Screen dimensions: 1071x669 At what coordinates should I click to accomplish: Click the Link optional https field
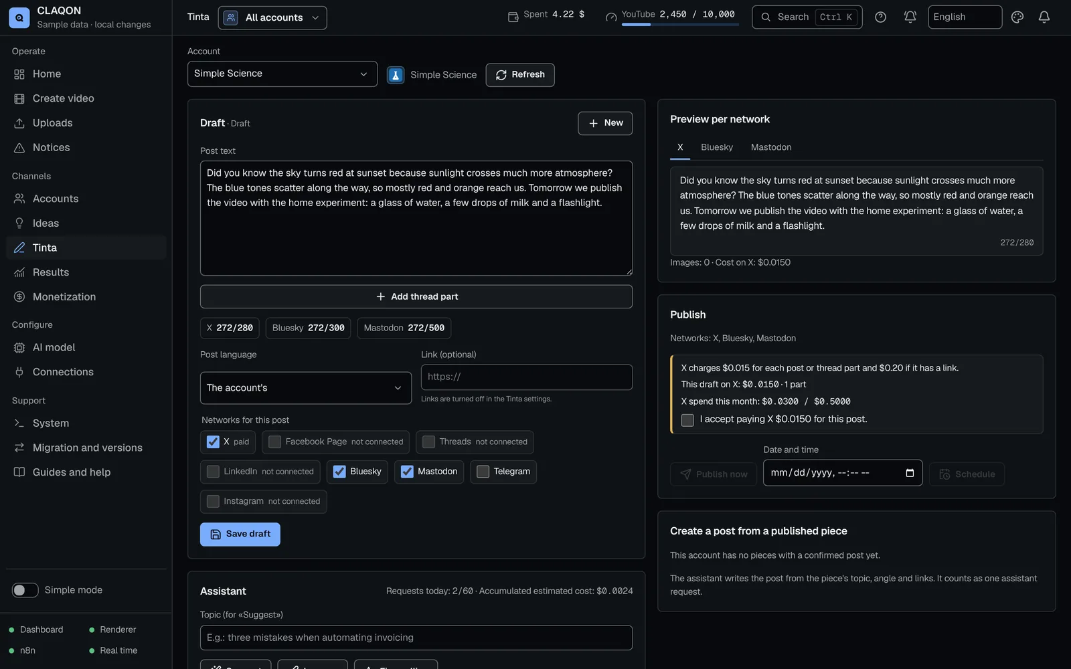click(x=527, y=377)
